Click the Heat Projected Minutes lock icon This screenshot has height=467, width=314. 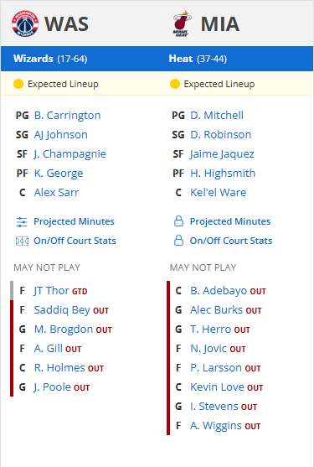tap(178, 221)
